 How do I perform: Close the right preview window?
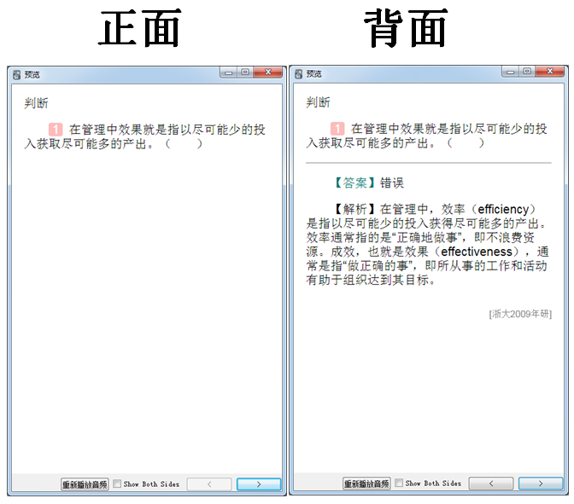click(550, 72)
